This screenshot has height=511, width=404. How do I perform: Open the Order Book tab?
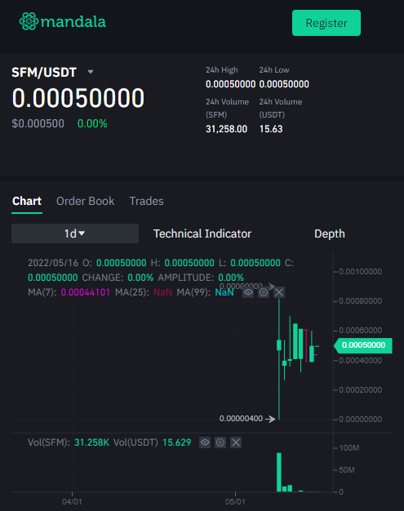pos(86,201)
